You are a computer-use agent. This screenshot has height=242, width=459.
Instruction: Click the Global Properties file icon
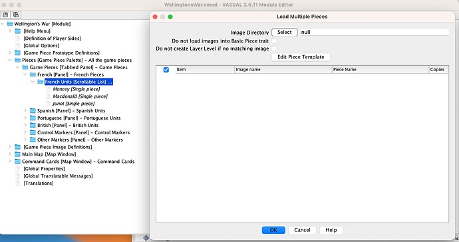click(x=17, y=169)
